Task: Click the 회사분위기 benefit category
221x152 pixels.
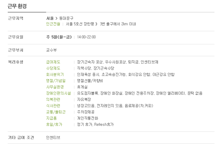Action: click(55, 74)
